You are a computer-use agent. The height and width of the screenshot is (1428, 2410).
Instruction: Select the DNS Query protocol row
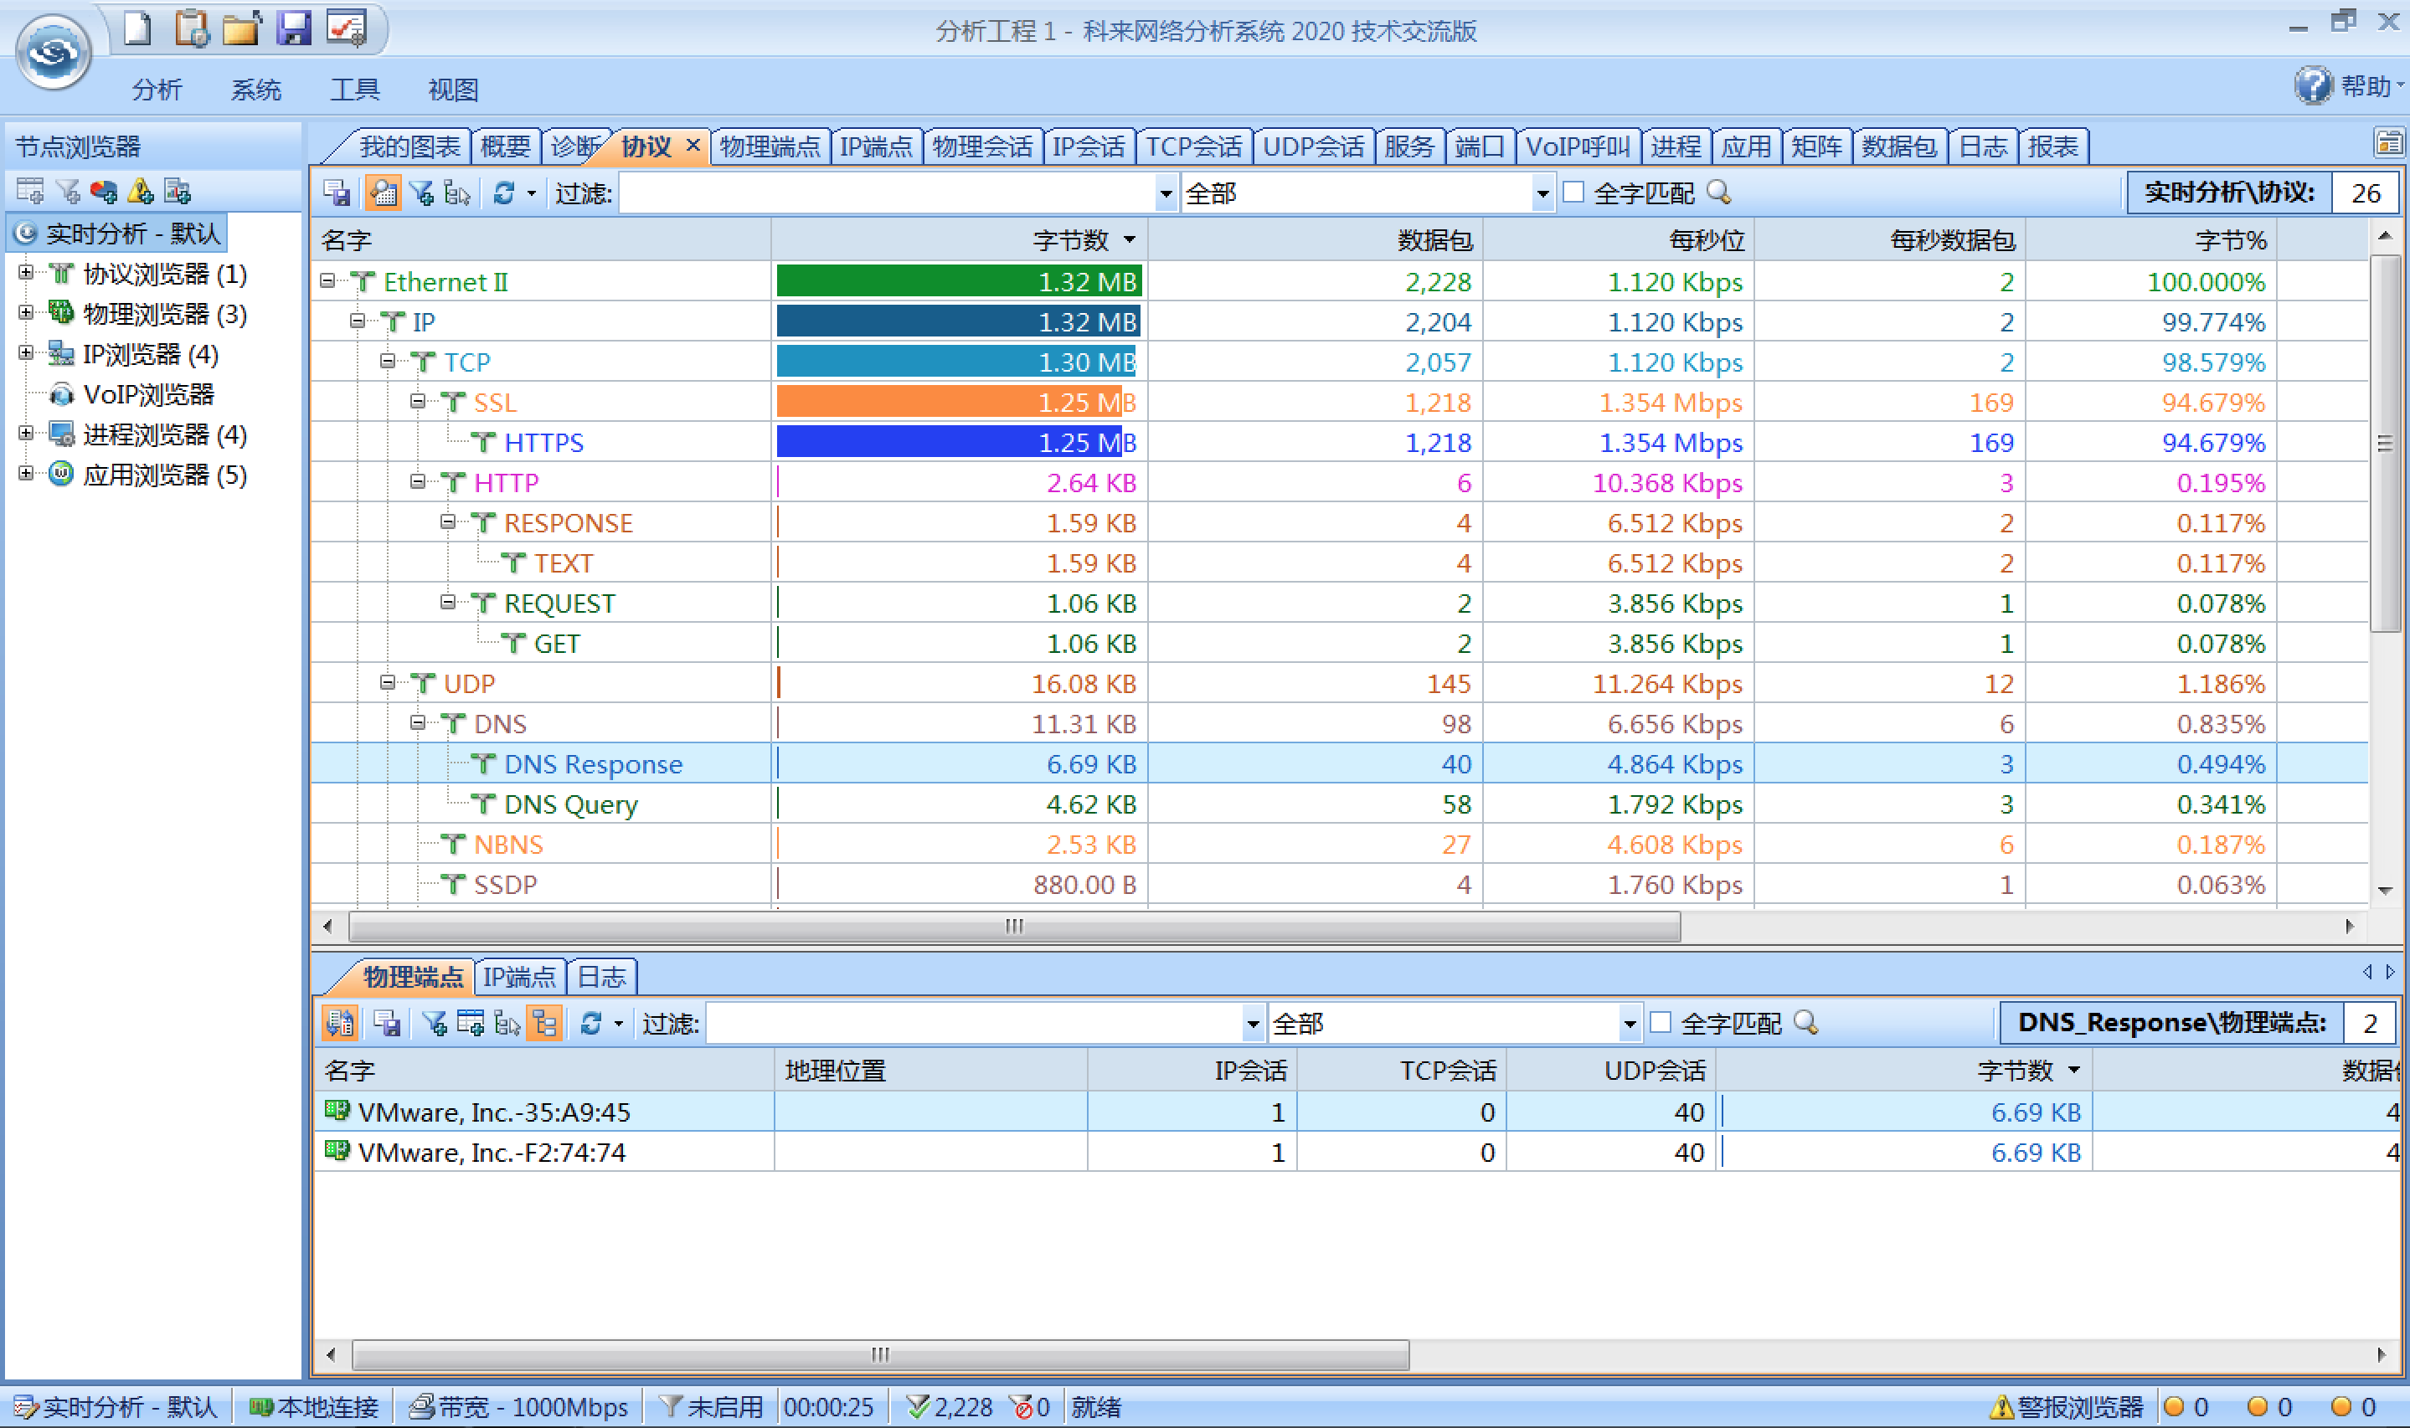coord(571,804)
